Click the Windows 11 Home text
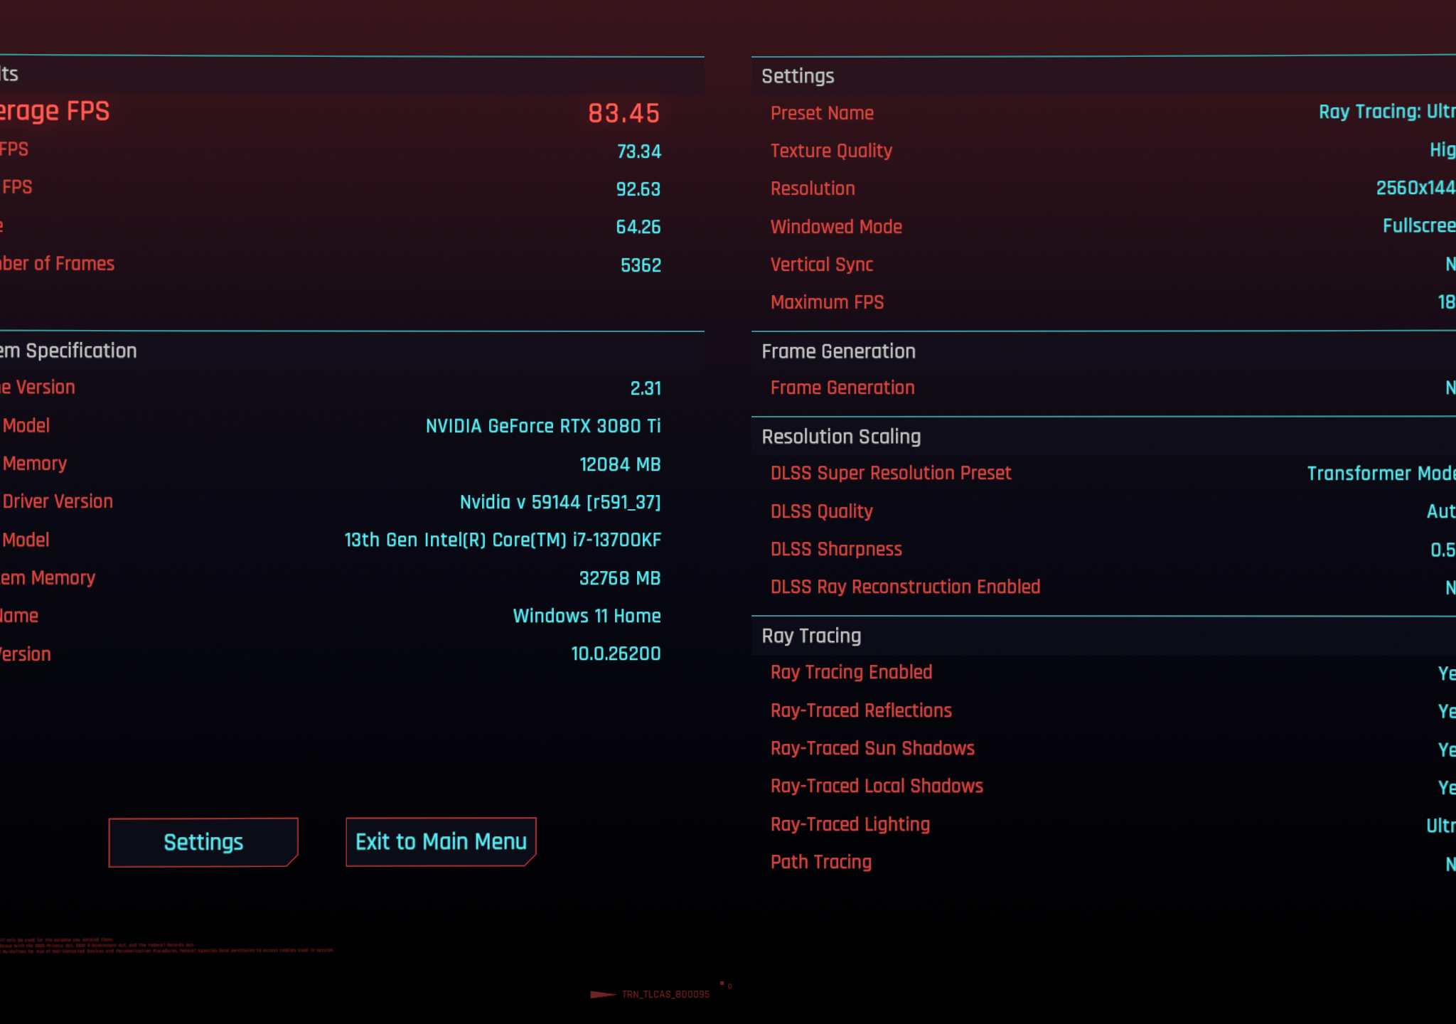Viewport: 1456px width, 1024px height. tap(587, 616)
